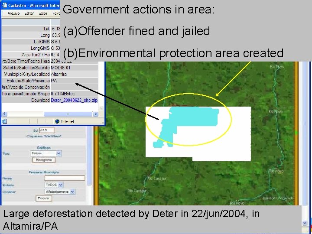Click the Cadastro window page icon in title bar
This screenshot has width=312, height=234.
click(4, 5)
